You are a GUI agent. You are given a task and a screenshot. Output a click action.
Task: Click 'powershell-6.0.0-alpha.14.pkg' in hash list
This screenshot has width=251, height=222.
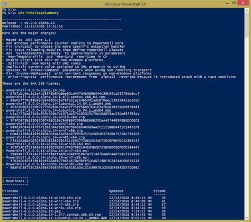[x=35, y=90]
